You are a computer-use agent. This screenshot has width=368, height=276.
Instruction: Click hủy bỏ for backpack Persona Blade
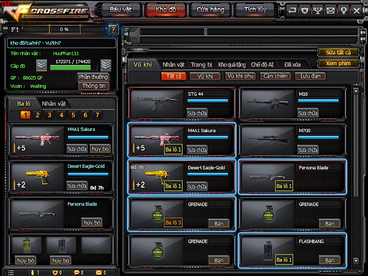click(92, 223)
